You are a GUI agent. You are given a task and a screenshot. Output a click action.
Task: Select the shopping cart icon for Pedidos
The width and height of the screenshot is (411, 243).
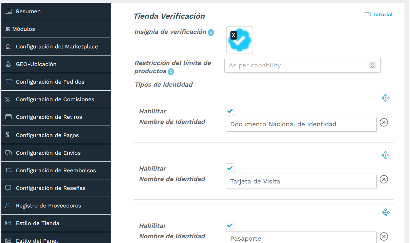8,82
